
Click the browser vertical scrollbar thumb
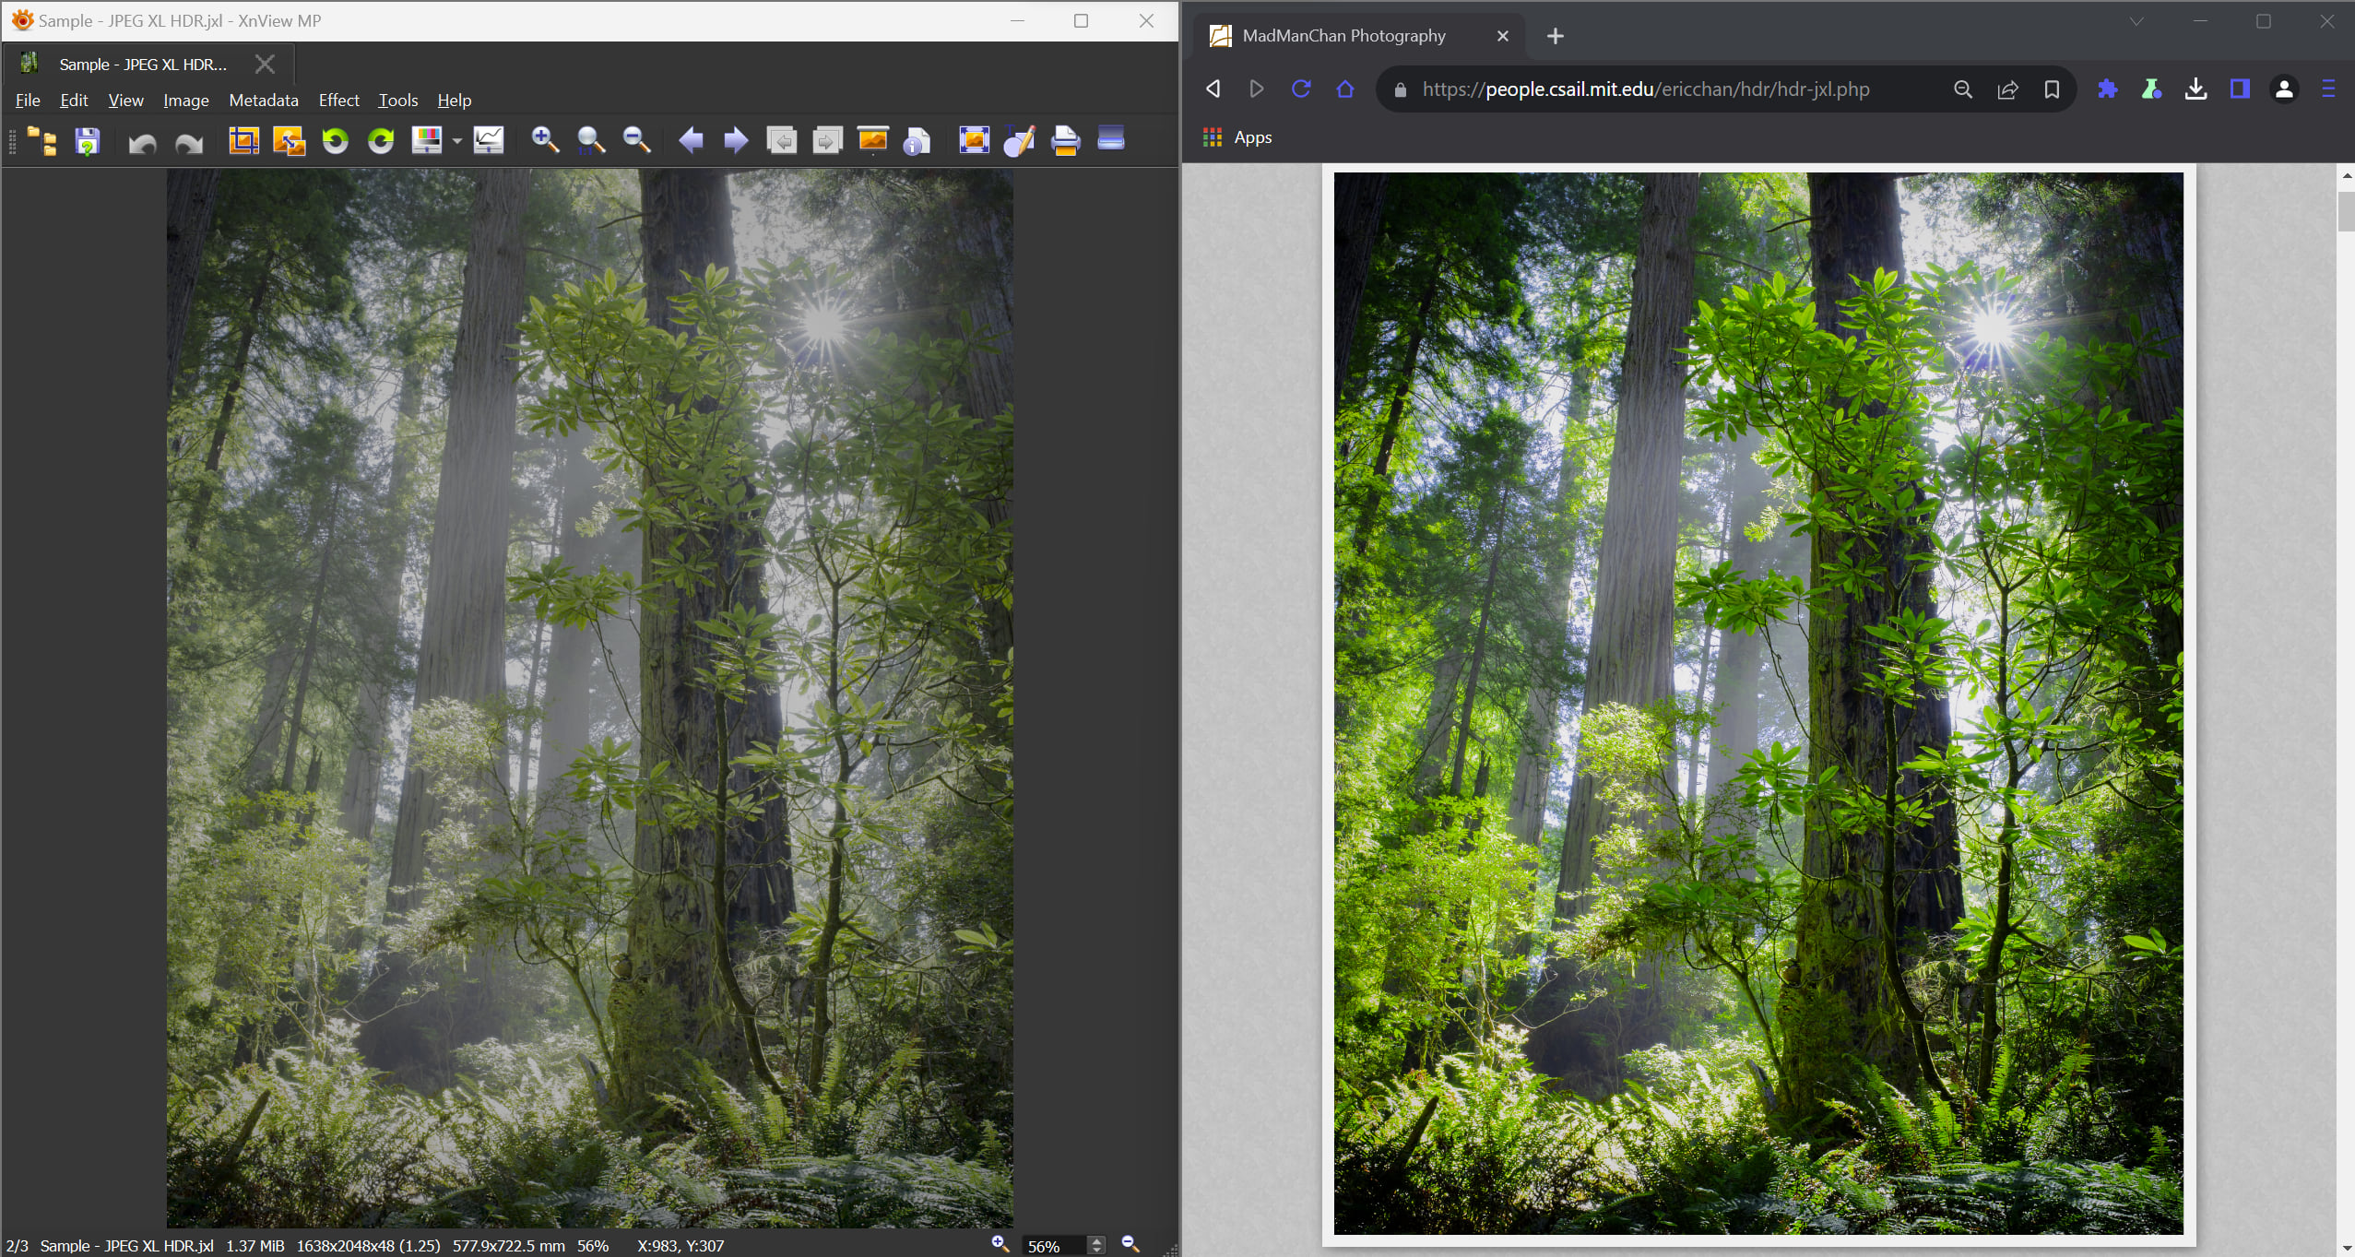point(2346,210)
